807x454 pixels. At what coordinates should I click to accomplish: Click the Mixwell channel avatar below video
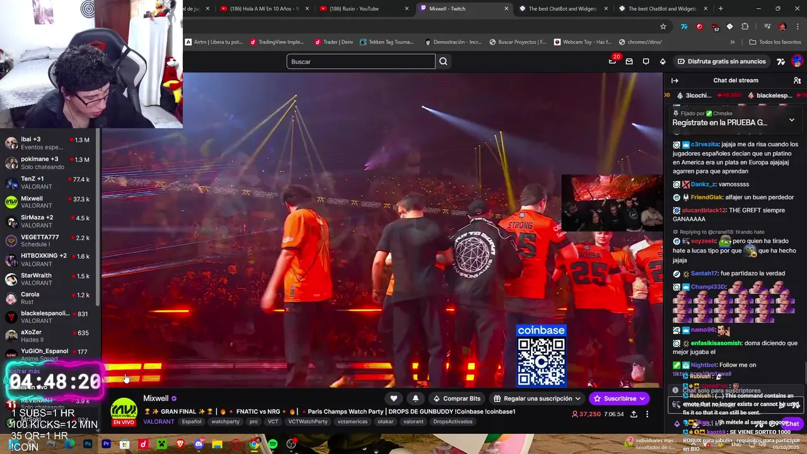point(124,410)
